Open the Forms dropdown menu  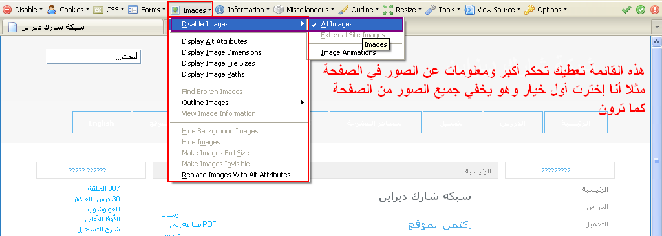164,10
